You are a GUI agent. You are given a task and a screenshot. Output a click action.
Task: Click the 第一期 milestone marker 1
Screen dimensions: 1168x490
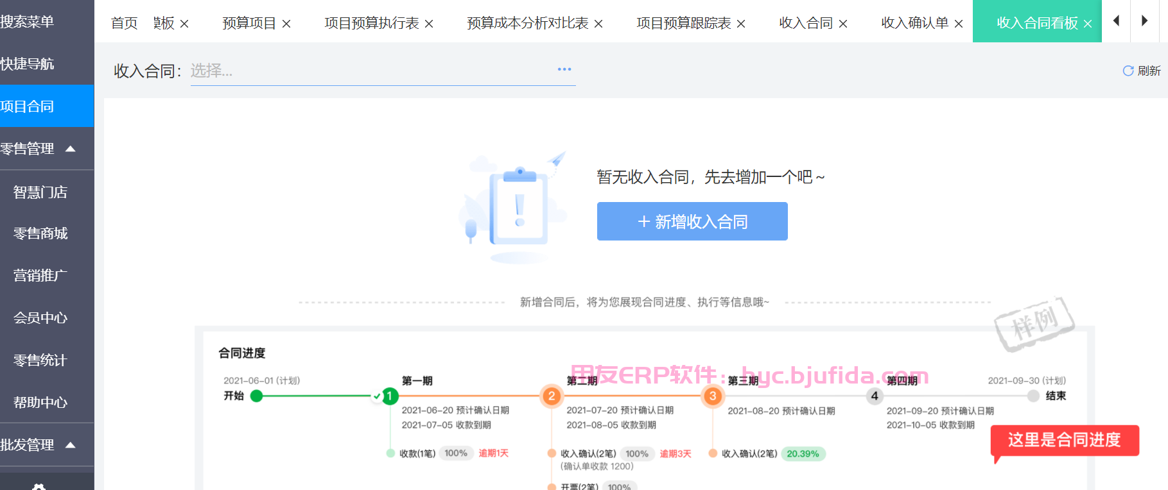(390, 396)
